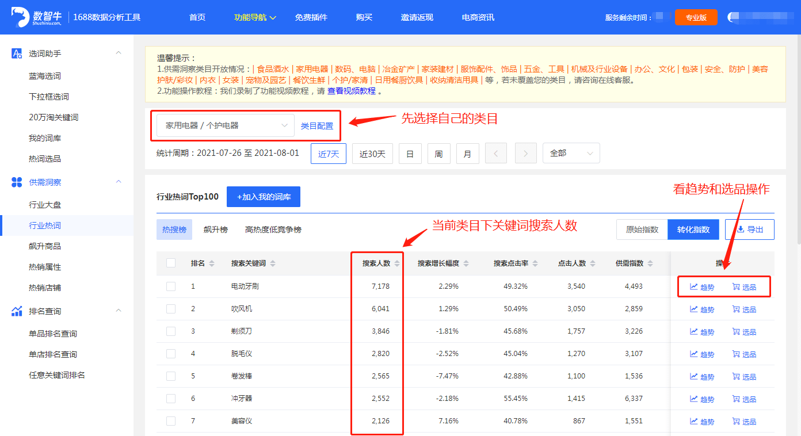Select the 热搜榜 tab
Screen dimensions: 801x436
(174, 230)
